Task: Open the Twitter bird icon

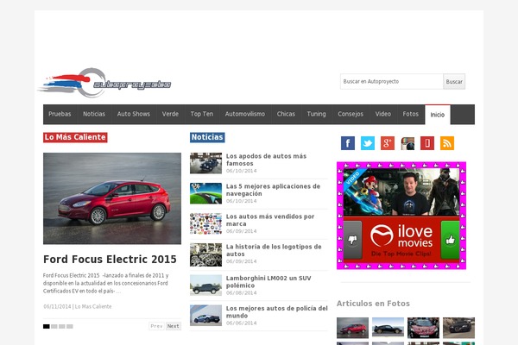Action: [368, 143]
